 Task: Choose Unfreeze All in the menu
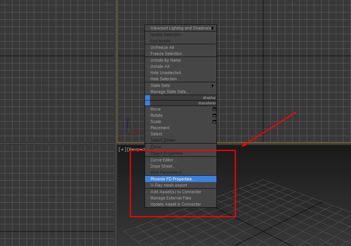click(162, 47)
